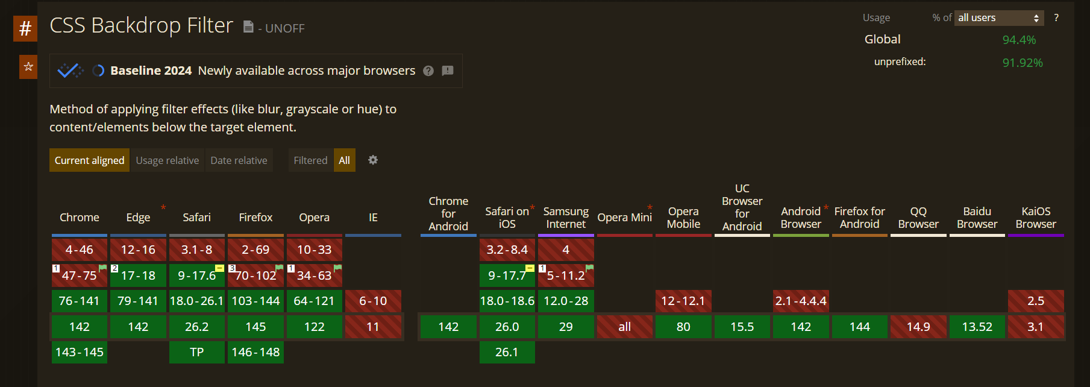Screen dimensions: 1090x387
Task: Click unprefixed usage 91.92% value
Action: pyautogui.click(x=1023, y=63)
